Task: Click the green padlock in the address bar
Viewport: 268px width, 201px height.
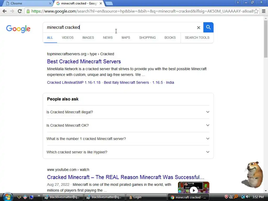Action: 28,11
